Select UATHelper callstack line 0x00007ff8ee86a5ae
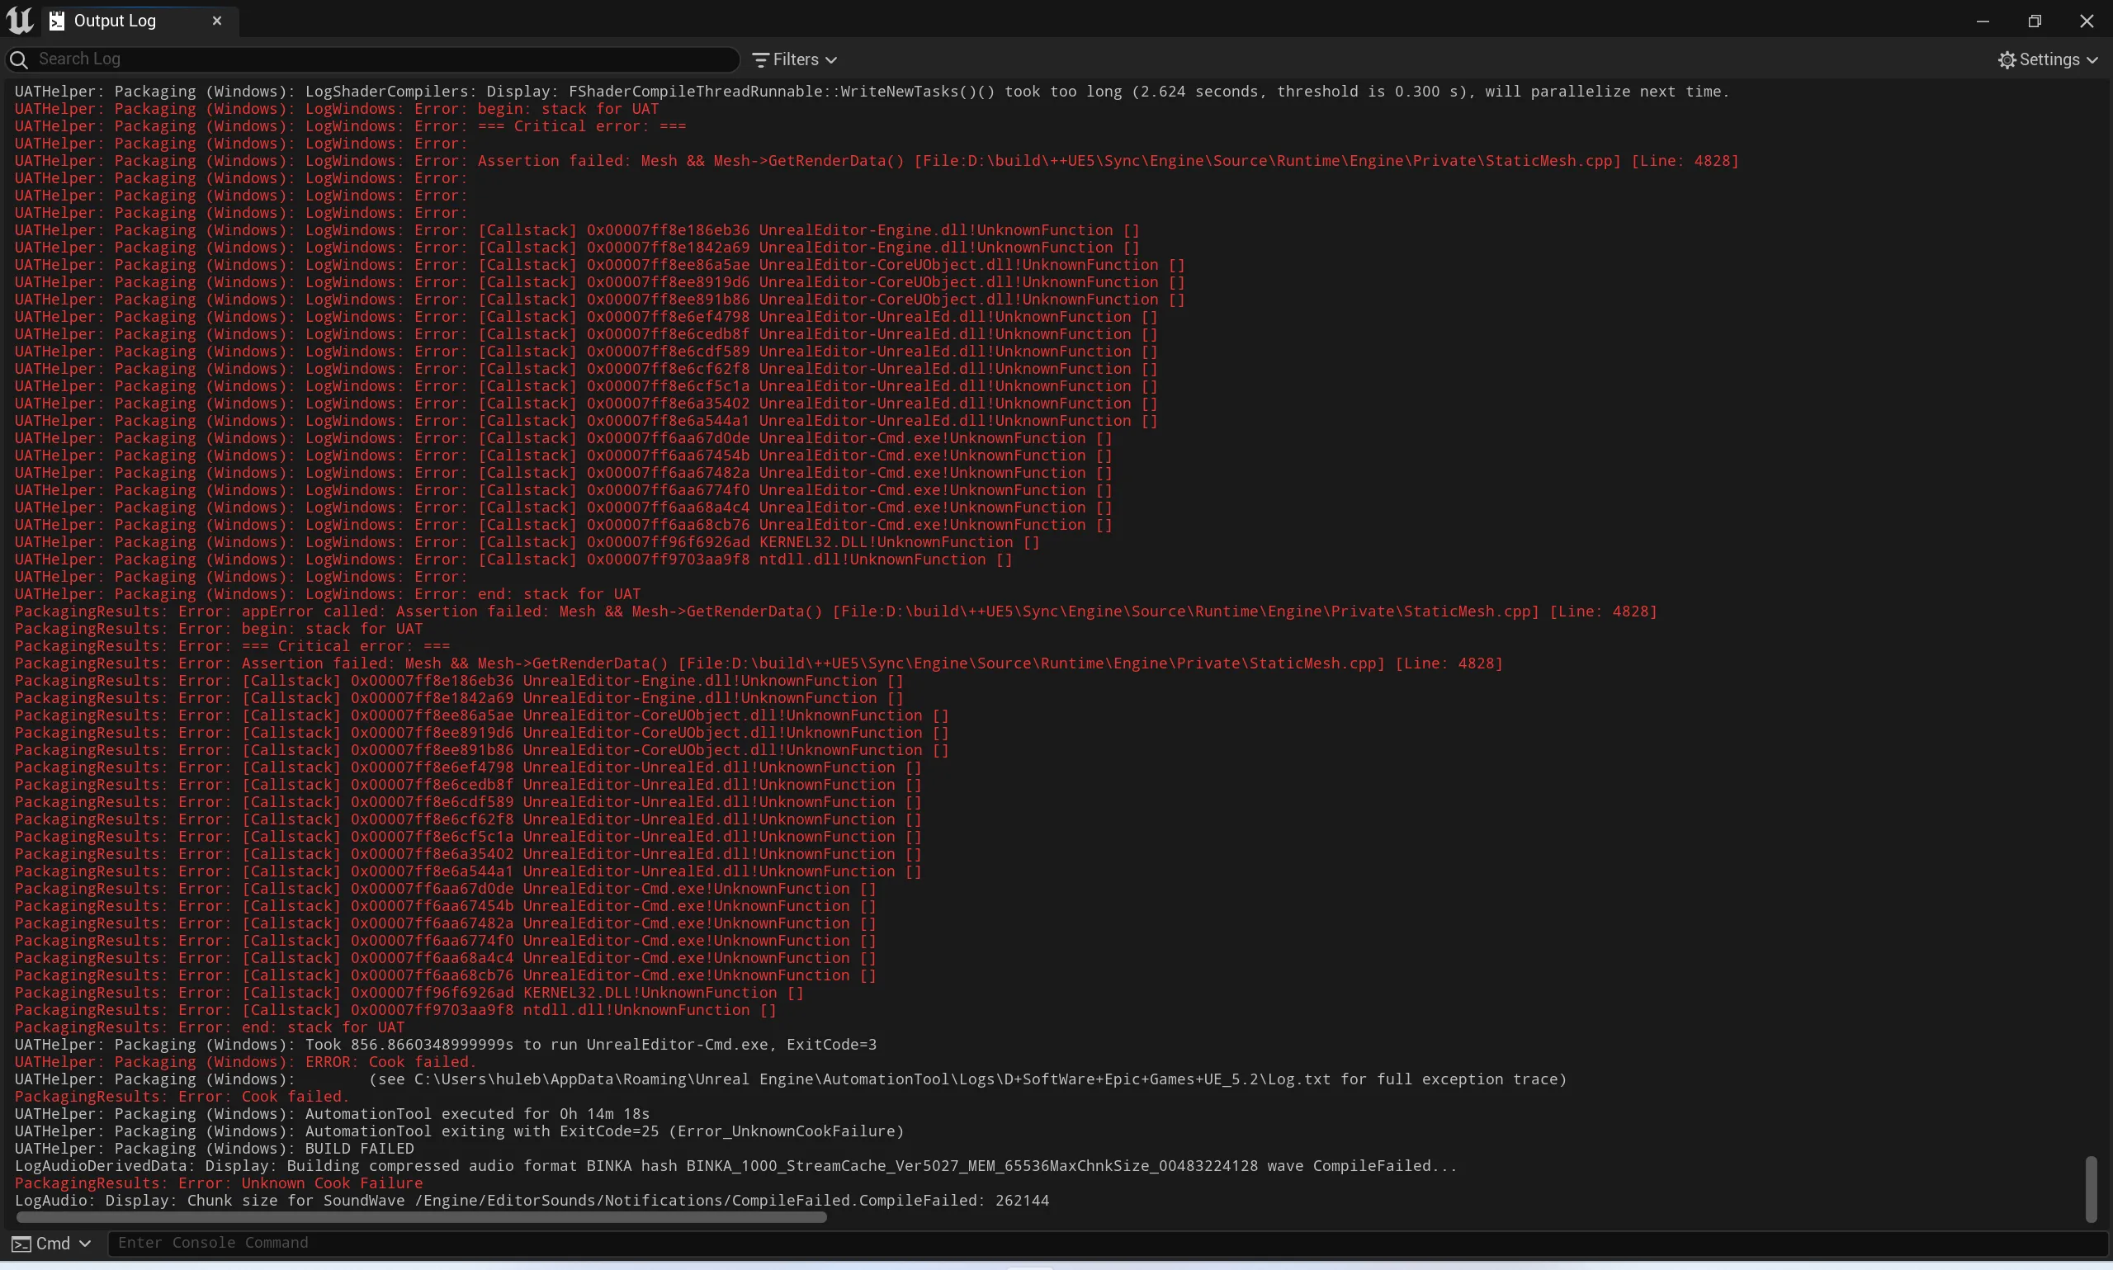 599,264
